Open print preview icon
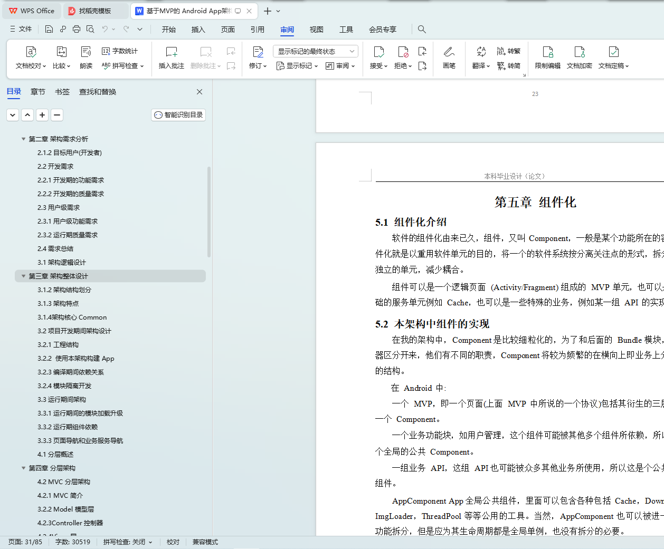Viewport: 664px width, 549px height. (90, 29)
